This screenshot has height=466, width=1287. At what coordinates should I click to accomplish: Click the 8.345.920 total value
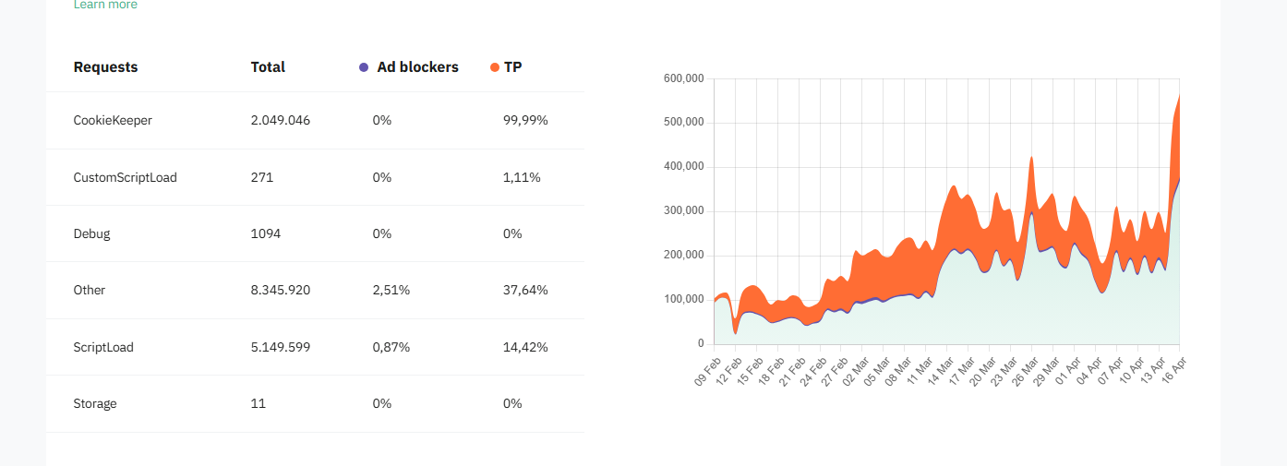click(281, 290)
